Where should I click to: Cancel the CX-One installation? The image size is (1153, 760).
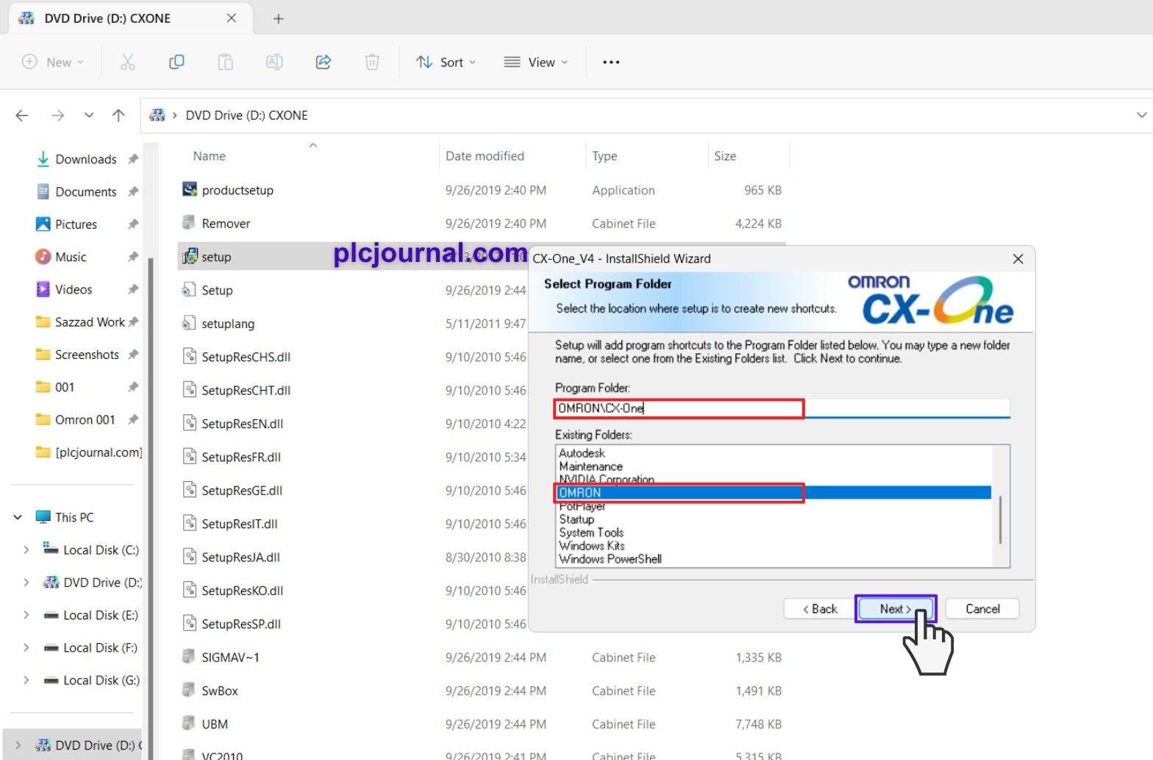[982, 609]
